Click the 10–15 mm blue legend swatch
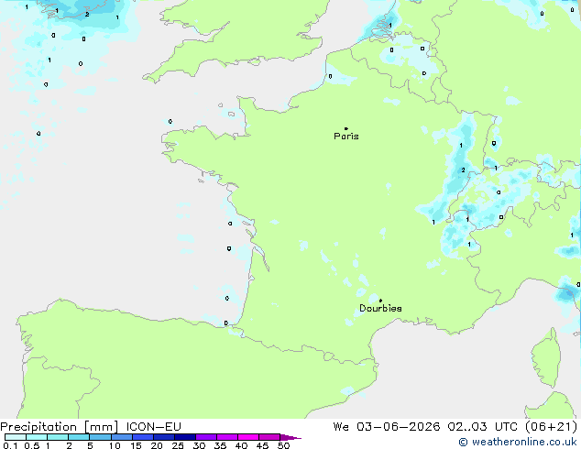This screenshot has width=581, height=449. click(x=121, y=437)
